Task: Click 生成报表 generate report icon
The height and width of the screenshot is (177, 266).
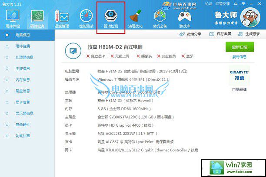Action: 240,34
